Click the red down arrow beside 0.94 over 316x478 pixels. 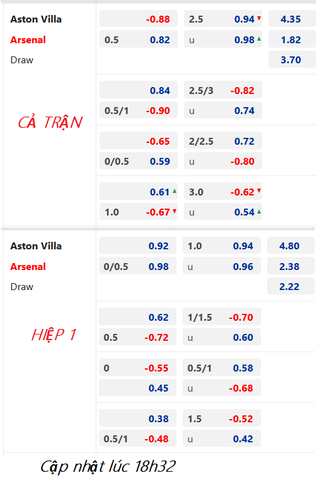pyautogui.click(x=259, y=18)
